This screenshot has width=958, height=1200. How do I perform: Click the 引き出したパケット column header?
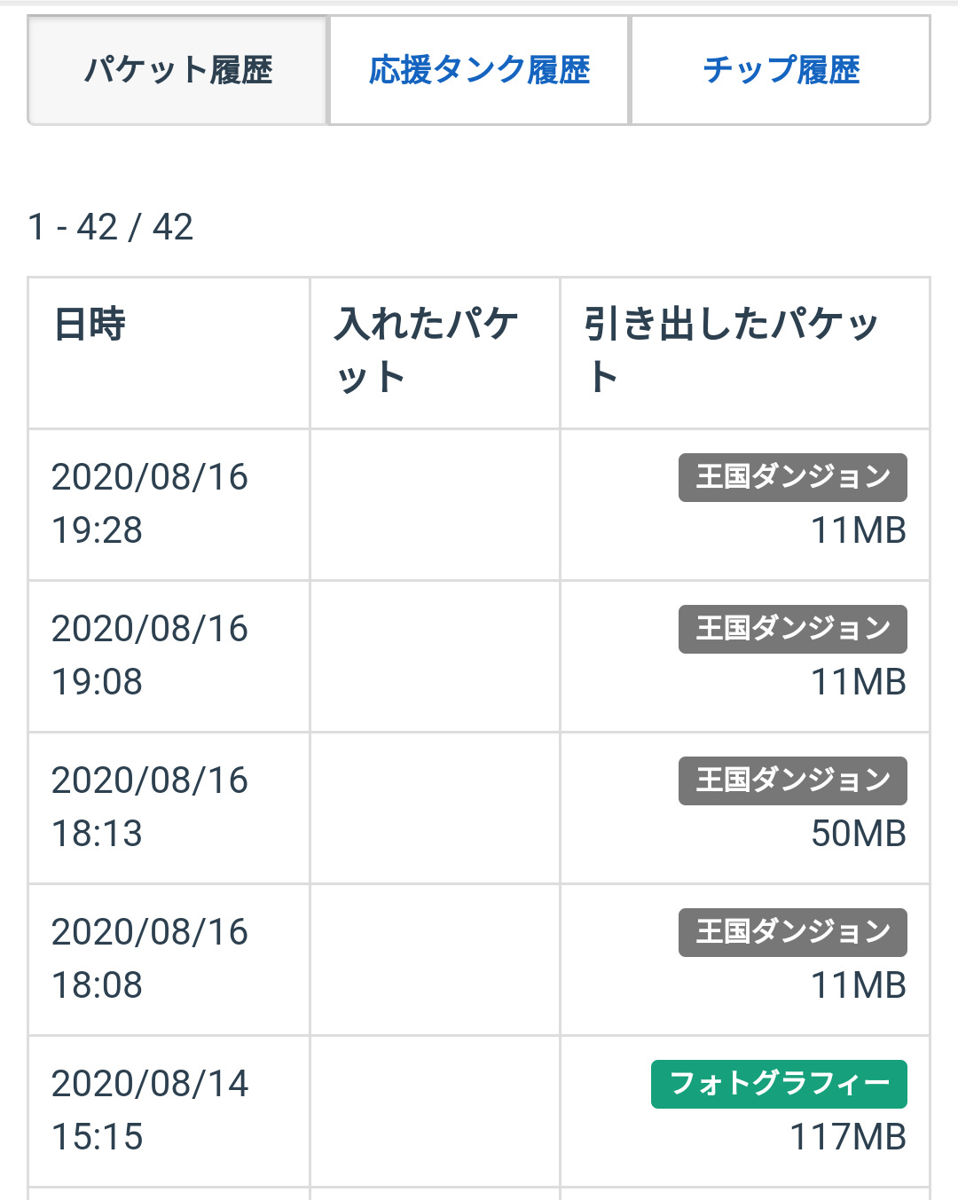pos(730,350)
